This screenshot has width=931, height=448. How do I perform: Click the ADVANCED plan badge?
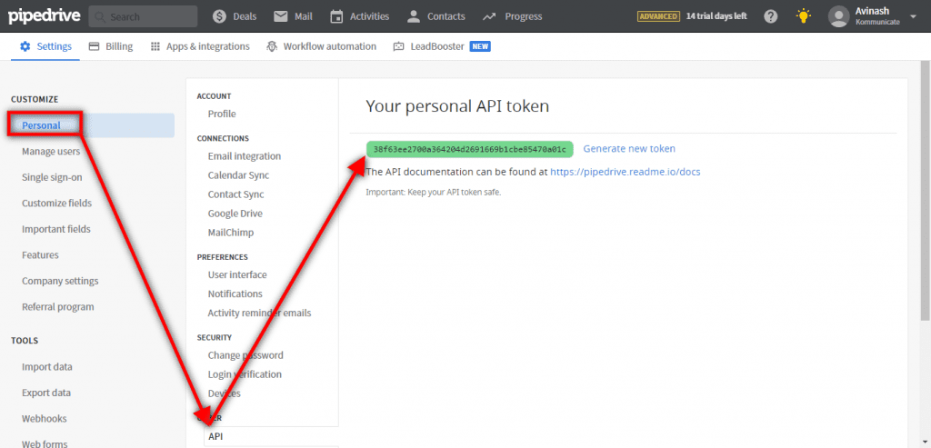tap(658, 16)
